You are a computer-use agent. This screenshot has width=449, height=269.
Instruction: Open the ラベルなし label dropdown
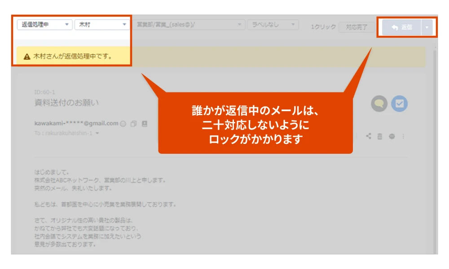[273, 25]
